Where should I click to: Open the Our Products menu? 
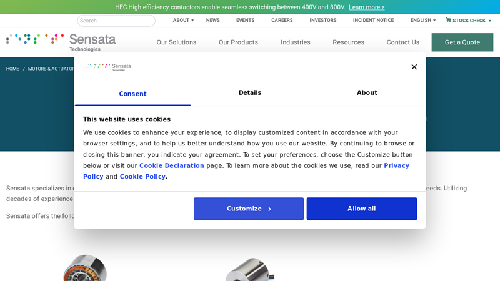[238, 42]
